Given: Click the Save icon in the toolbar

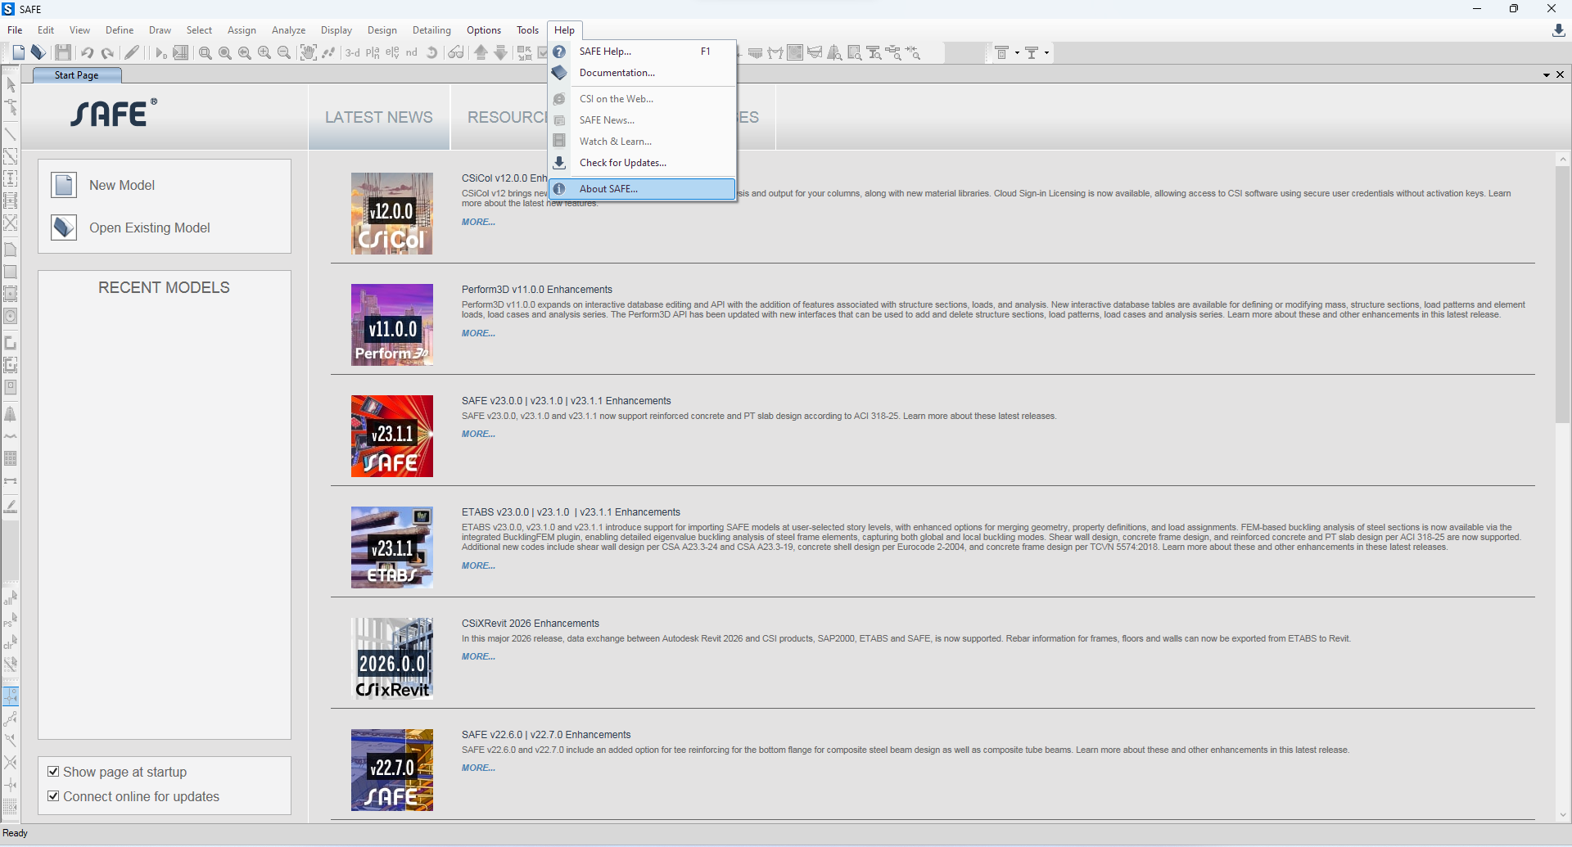Looking at the screenshot, I should pos(63,53).
